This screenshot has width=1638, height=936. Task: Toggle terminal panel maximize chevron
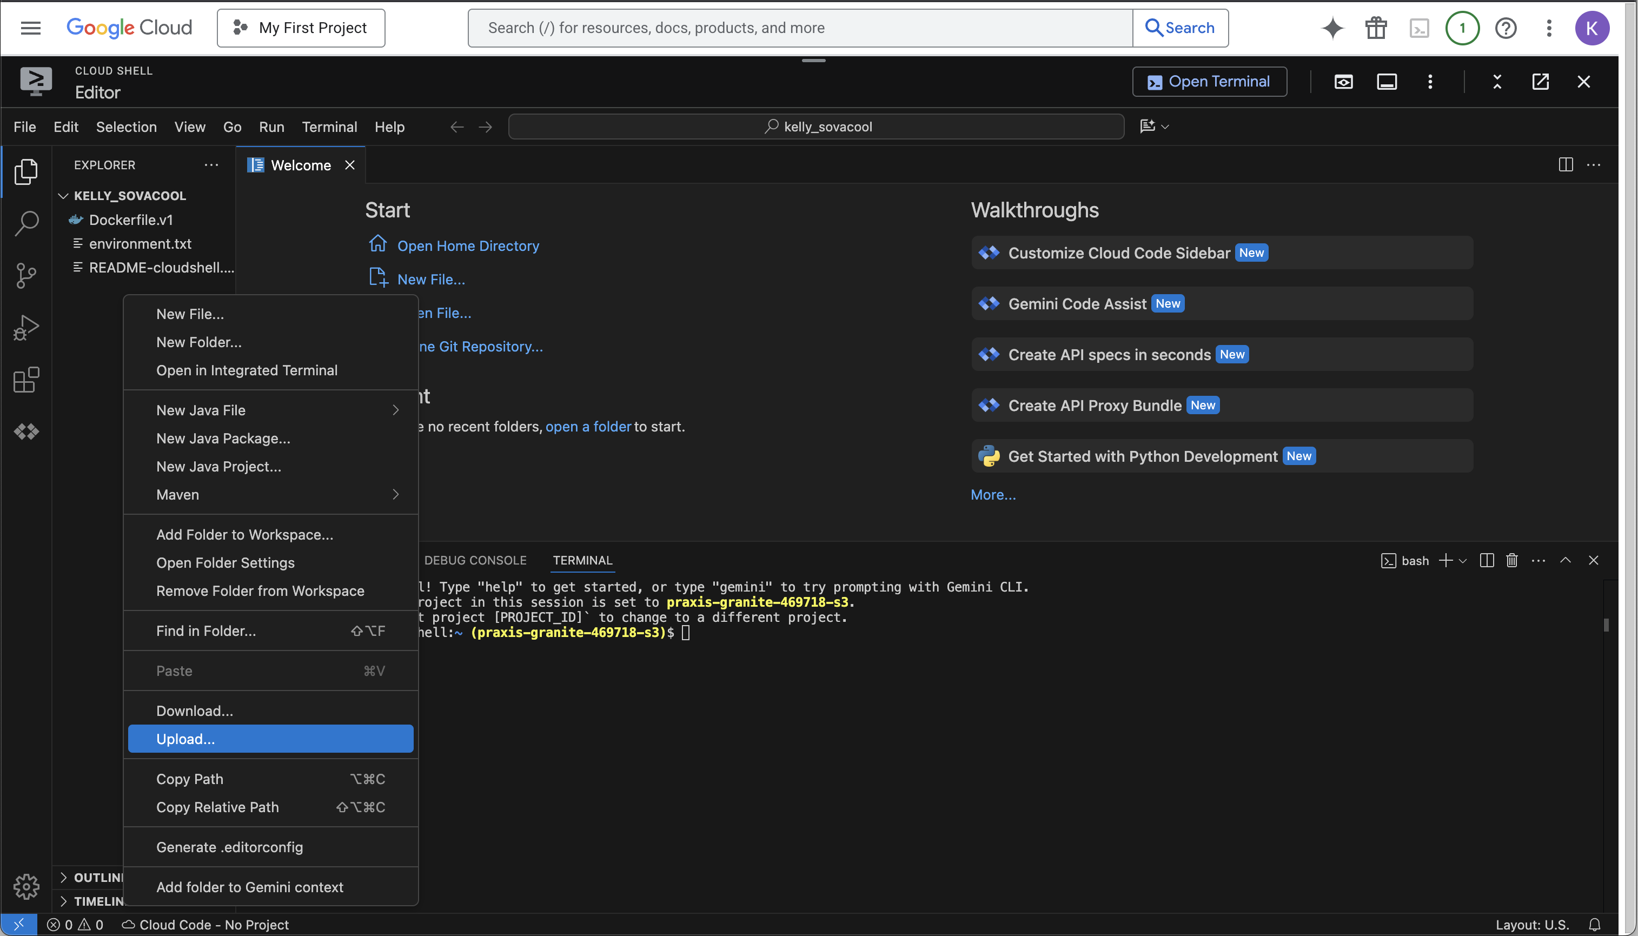1566,561
